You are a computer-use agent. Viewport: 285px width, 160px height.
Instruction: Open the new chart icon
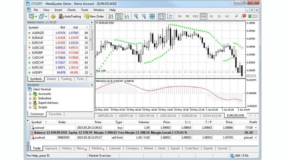tap(31, 16)
